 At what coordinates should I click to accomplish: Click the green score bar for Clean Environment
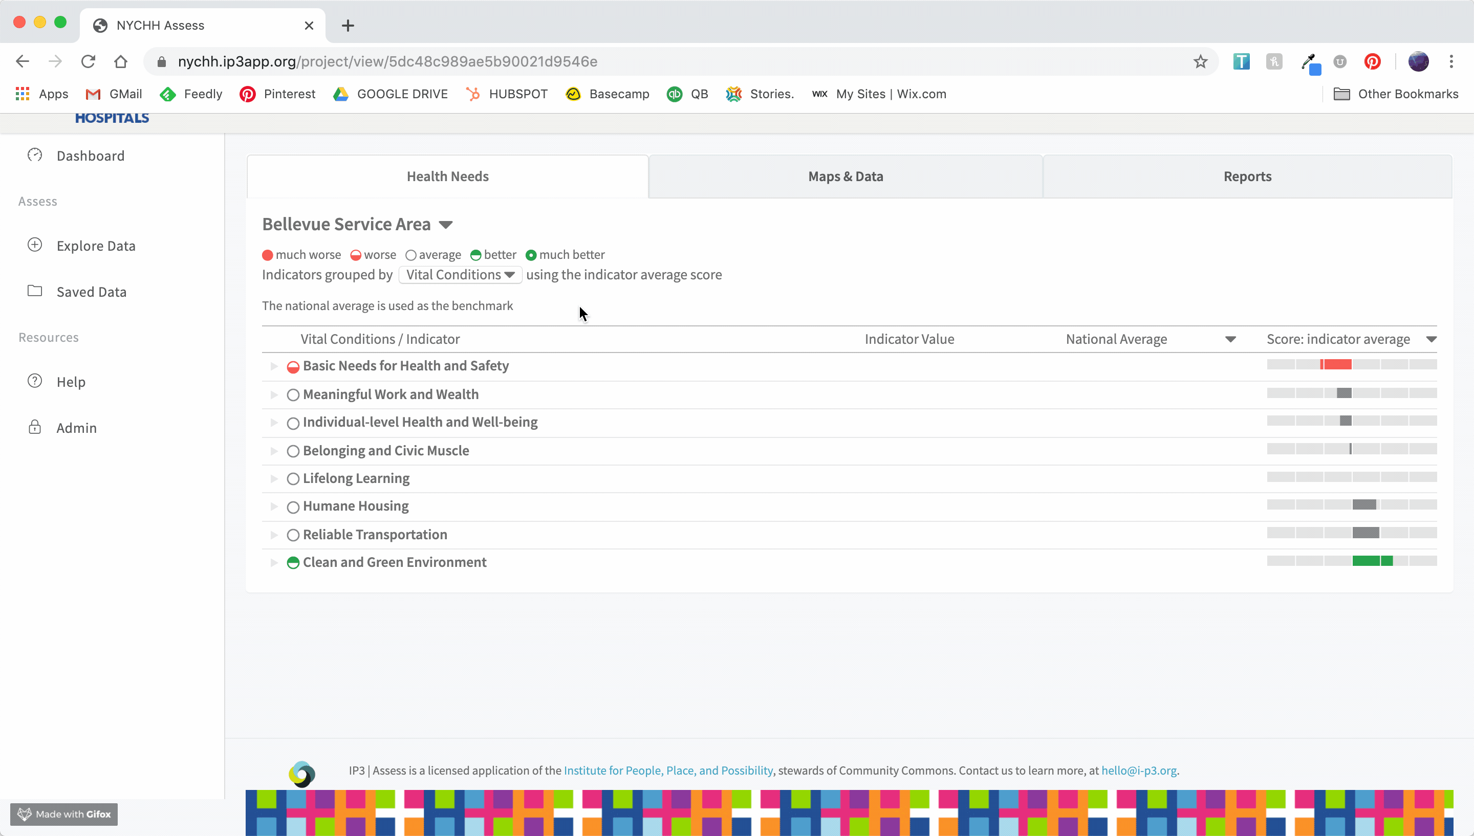[x=1372, y=560]
